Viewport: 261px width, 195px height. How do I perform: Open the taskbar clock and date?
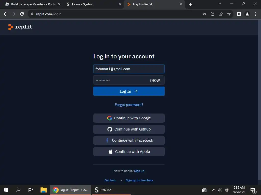[x=239, y=190]
